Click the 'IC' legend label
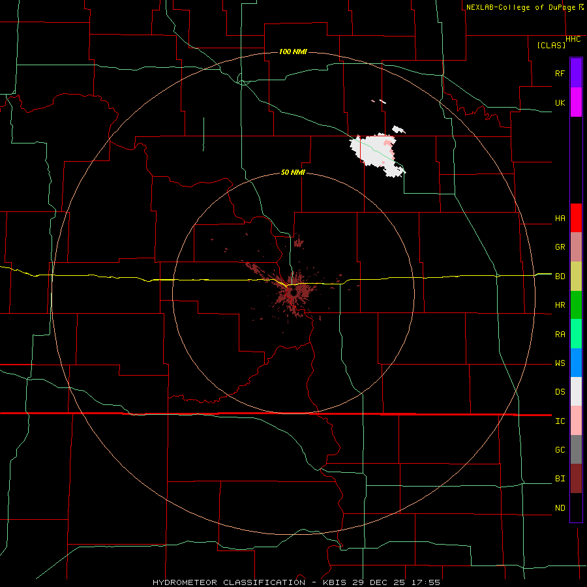This screenshot has width=587, height=587. (x=560, y=421)
